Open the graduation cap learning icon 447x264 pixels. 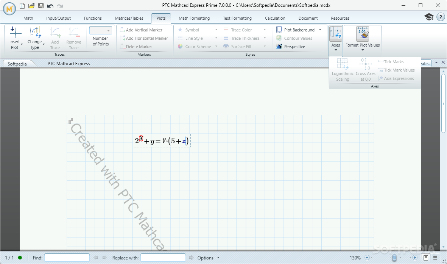429,17
